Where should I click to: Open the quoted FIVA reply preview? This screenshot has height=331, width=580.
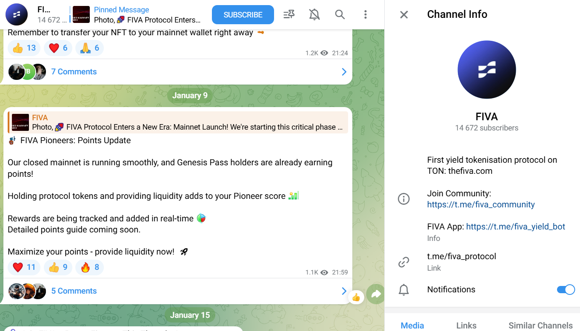178,122
